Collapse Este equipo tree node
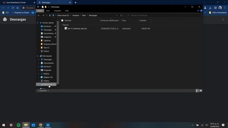Image resolution: width=228 pixels, height=128 pixels. click(x=37, y=56)
